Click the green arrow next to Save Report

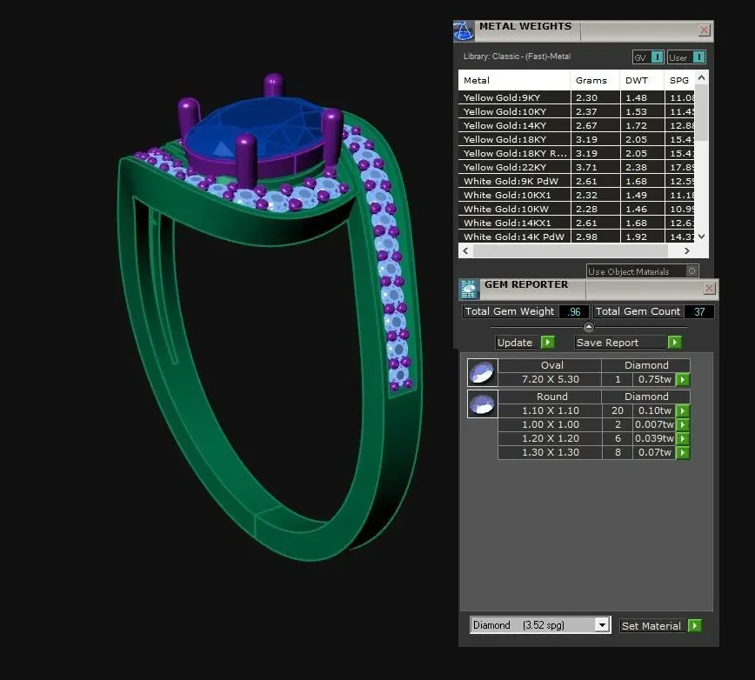675,342
